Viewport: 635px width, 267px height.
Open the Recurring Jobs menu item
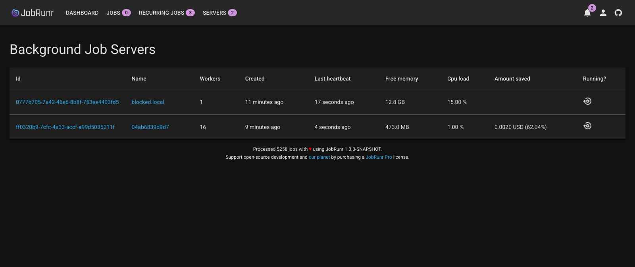point(162,13)
